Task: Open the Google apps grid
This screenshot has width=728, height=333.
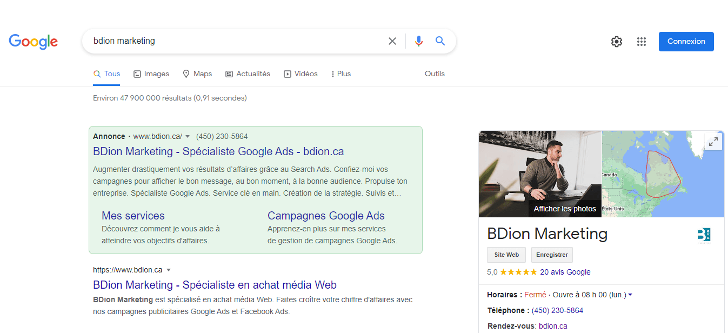Action: 642,41
